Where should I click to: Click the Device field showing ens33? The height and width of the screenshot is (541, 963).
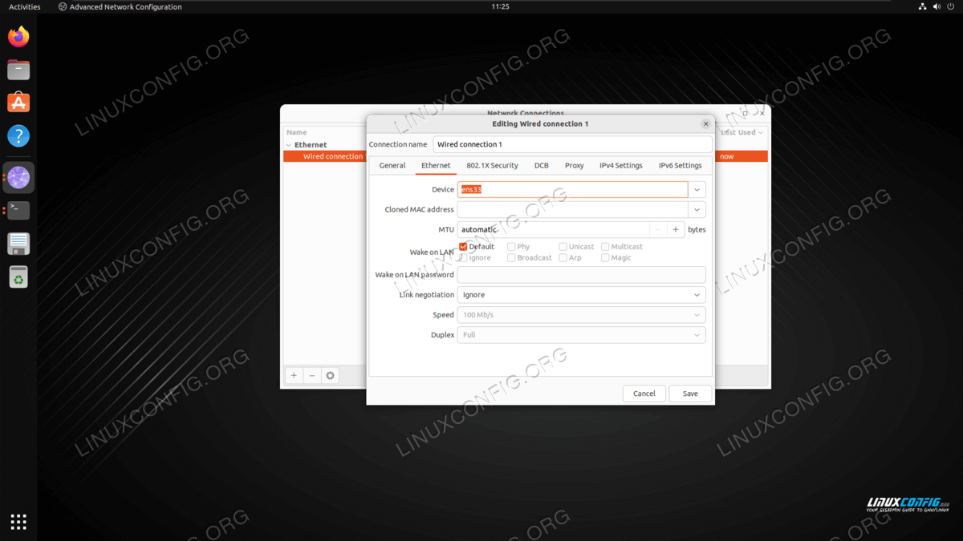[573, 190]
